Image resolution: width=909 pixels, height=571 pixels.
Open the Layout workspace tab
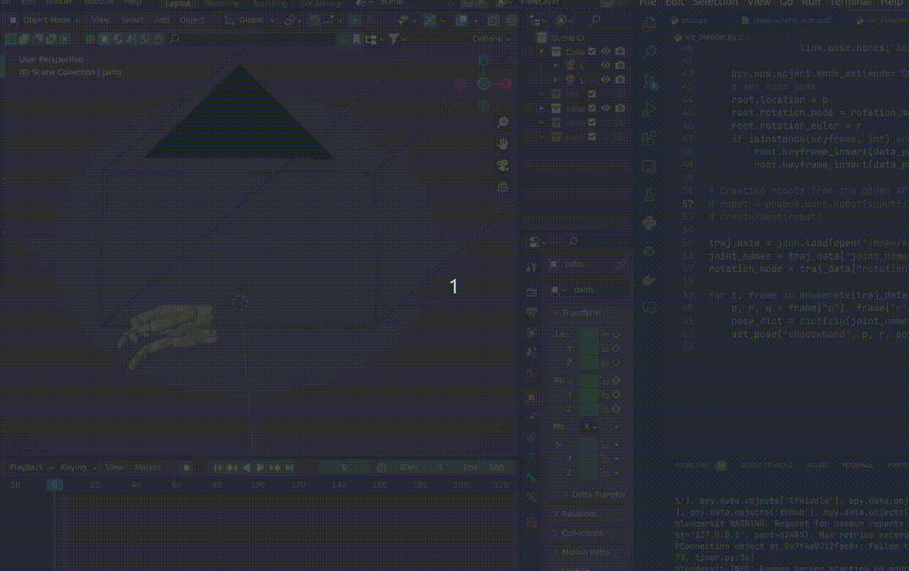(178, 4)
